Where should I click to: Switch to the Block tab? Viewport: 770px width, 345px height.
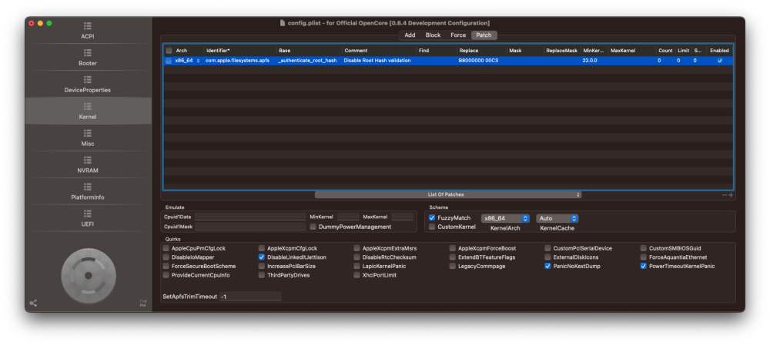click(x=433, y=35)
